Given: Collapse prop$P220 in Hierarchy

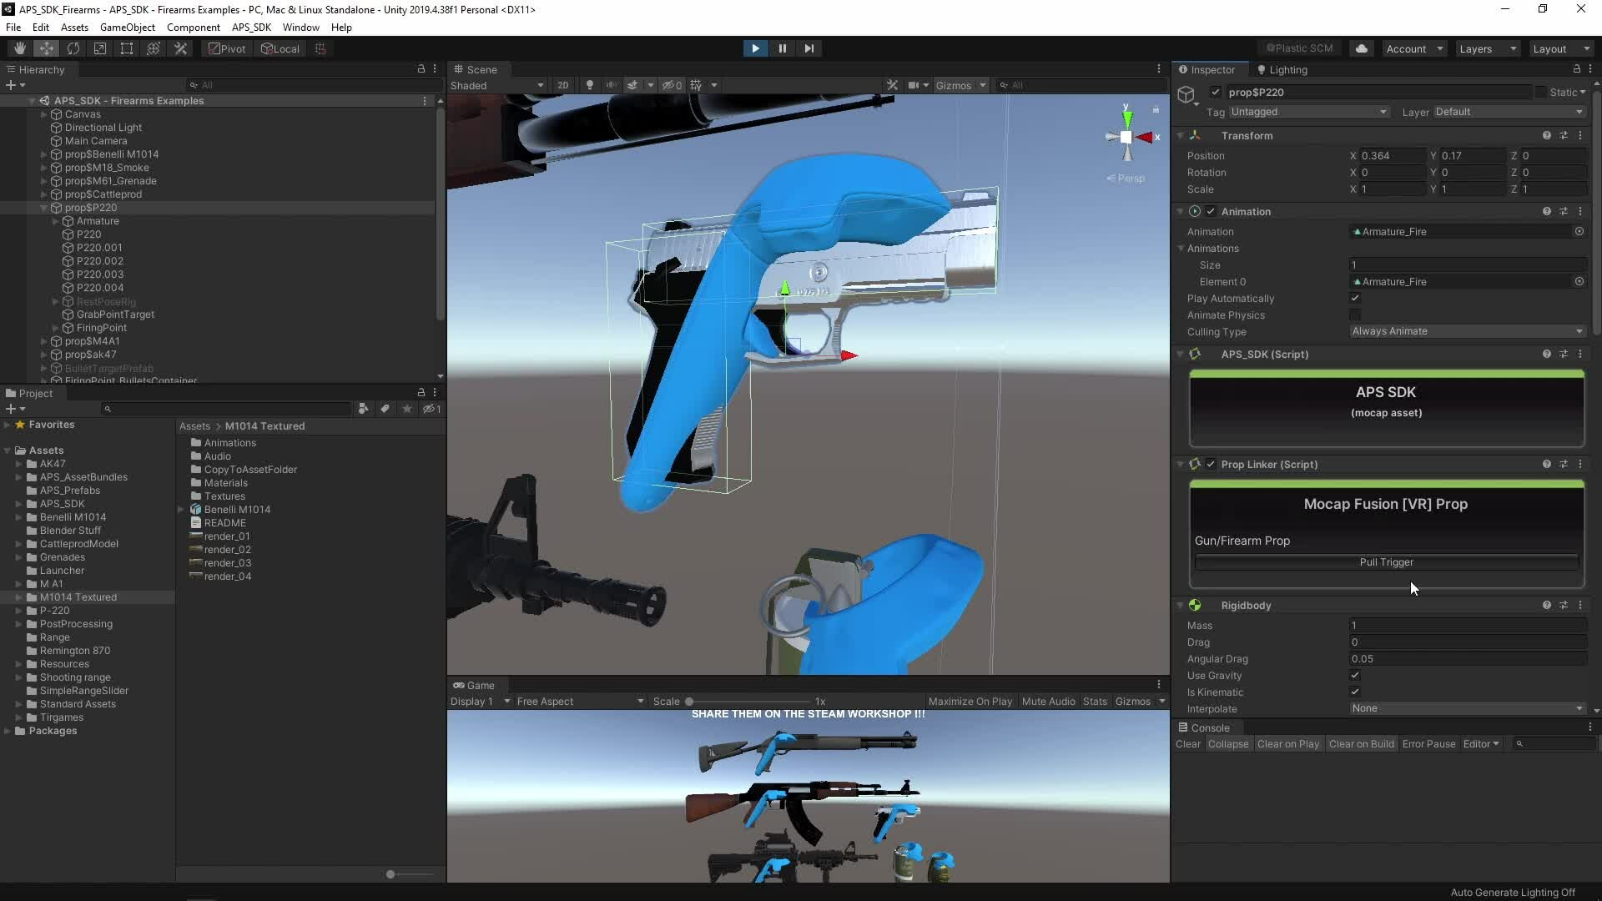Looking at the screenshot, I should click(44, 208).
